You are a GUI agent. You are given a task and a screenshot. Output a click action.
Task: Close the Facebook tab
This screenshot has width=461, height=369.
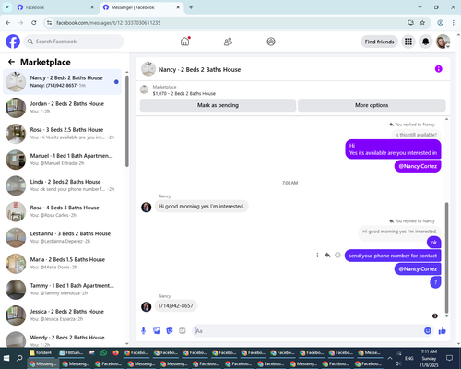[92, 7]
